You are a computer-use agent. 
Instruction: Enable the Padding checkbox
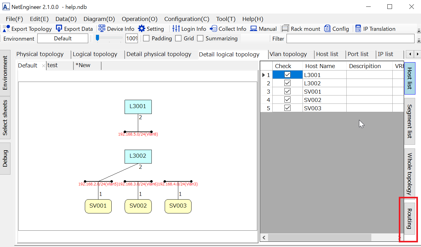(147, 38)
